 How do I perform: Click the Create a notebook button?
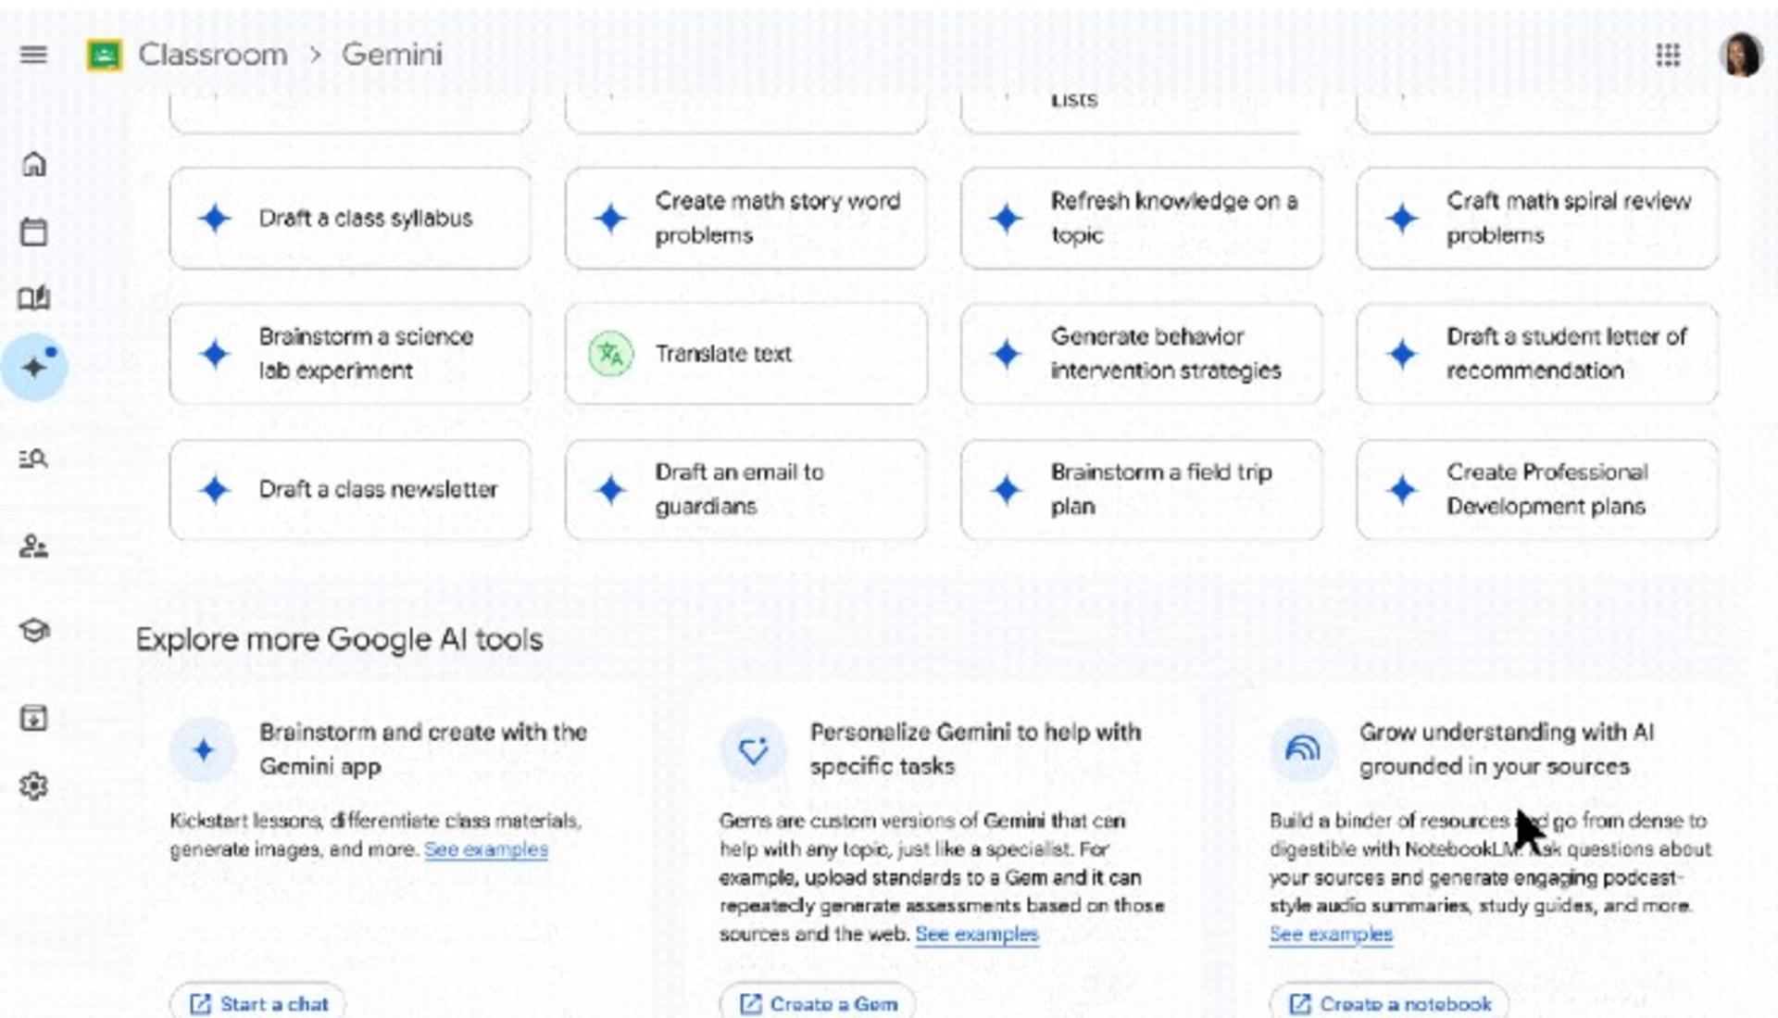pyautogui.click(x=1389, y=1003)
